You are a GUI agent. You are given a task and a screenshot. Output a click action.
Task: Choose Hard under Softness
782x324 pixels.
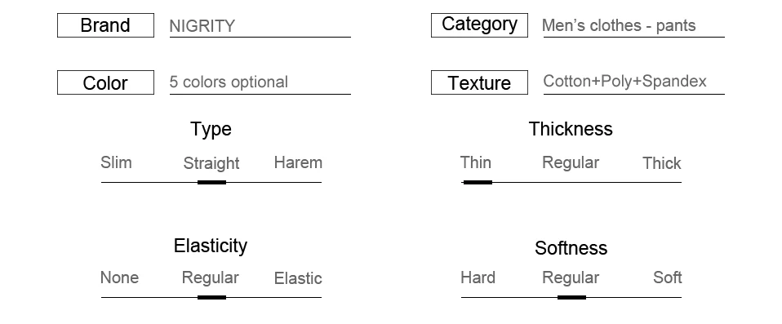click(478, 277)
